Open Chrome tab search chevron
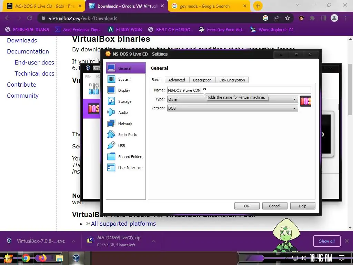The width and height of the screenshot is (353, 265). (x=297, y=5)
